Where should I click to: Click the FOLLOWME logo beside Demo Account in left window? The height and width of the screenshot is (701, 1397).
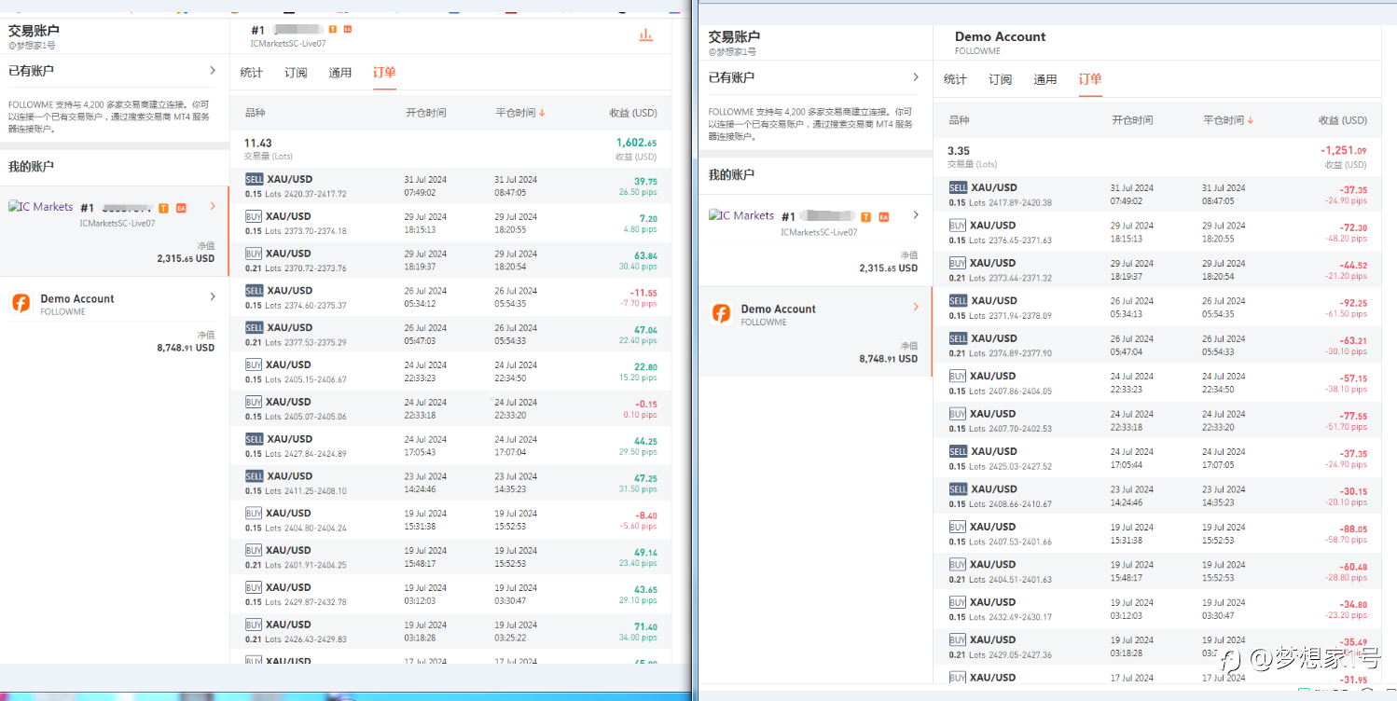[x=21, y=304]
